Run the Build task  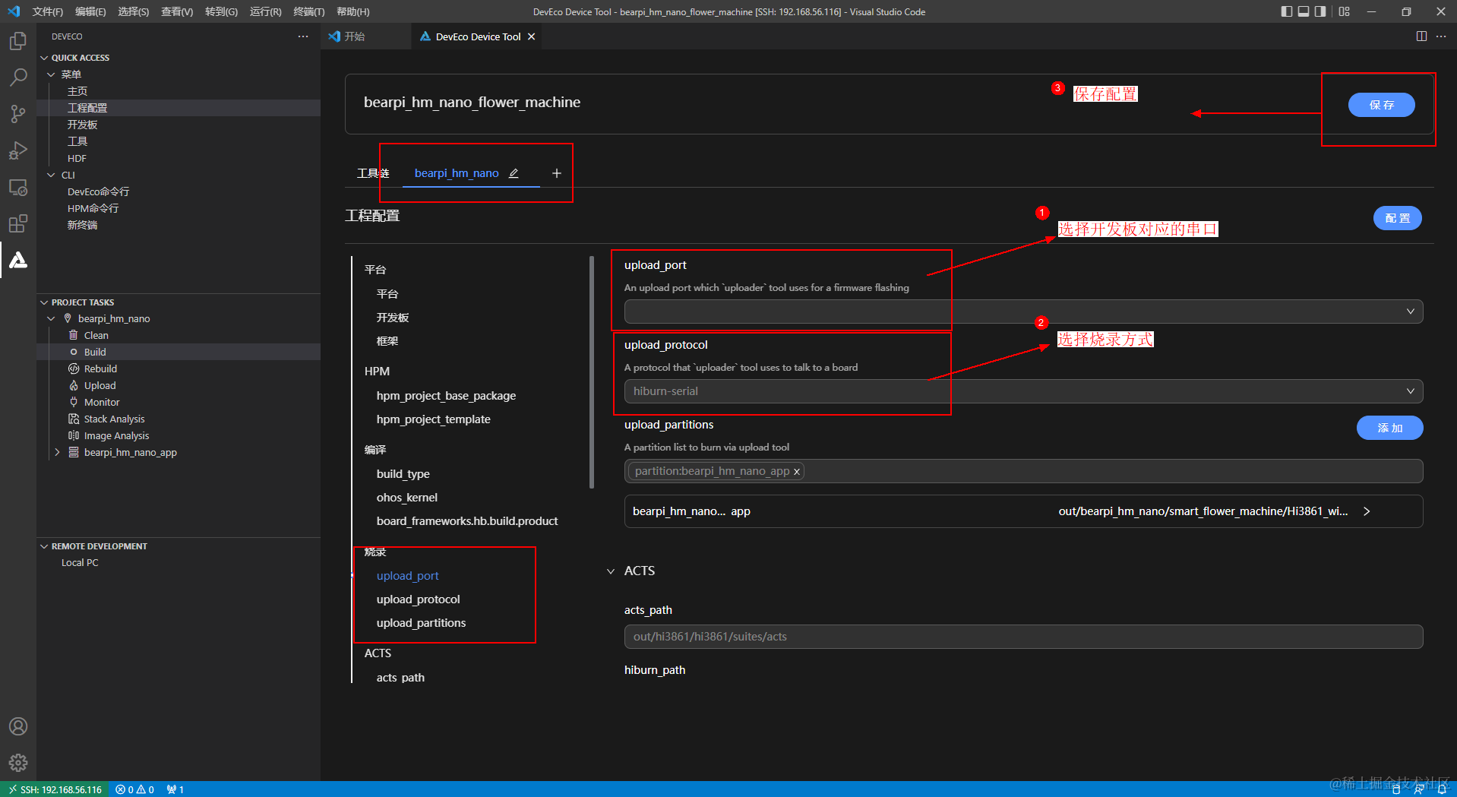[95, 352]
